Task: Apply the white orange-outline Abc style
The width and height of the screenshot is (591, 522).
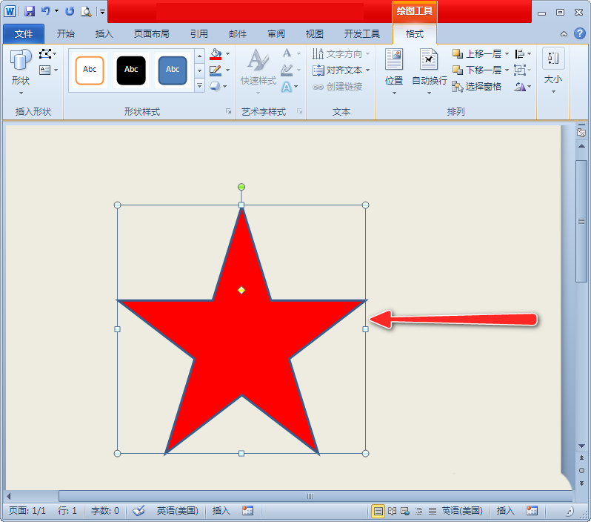Action: point(90,70)
